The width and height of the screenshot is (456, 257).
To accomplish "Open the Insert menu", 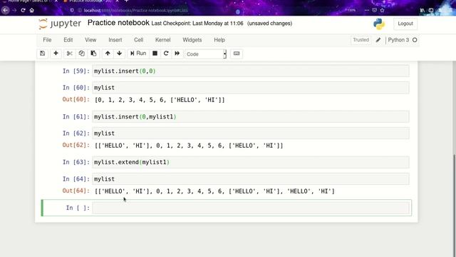I will coord(115,40).
